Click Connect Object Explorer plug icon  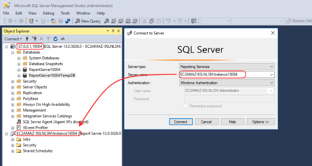27,39
